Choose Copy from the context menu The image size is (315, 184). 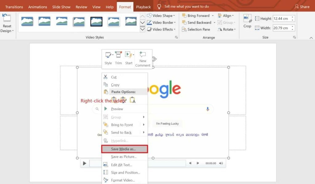(125, 85)
